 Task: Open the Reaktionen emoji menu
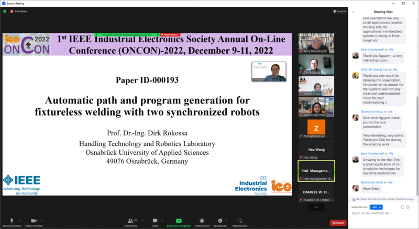(220, 222)
